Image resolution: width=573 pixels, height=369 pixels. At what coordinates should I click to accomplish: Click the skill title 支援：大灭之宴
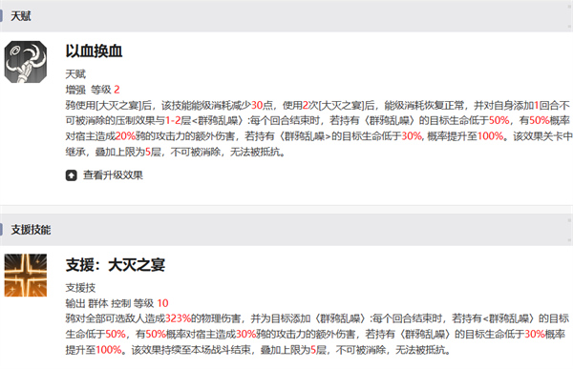[x=116, y=265]
